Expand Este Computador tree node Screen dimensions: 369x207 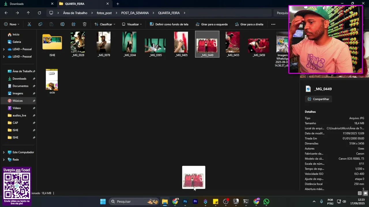pos(4,152)
